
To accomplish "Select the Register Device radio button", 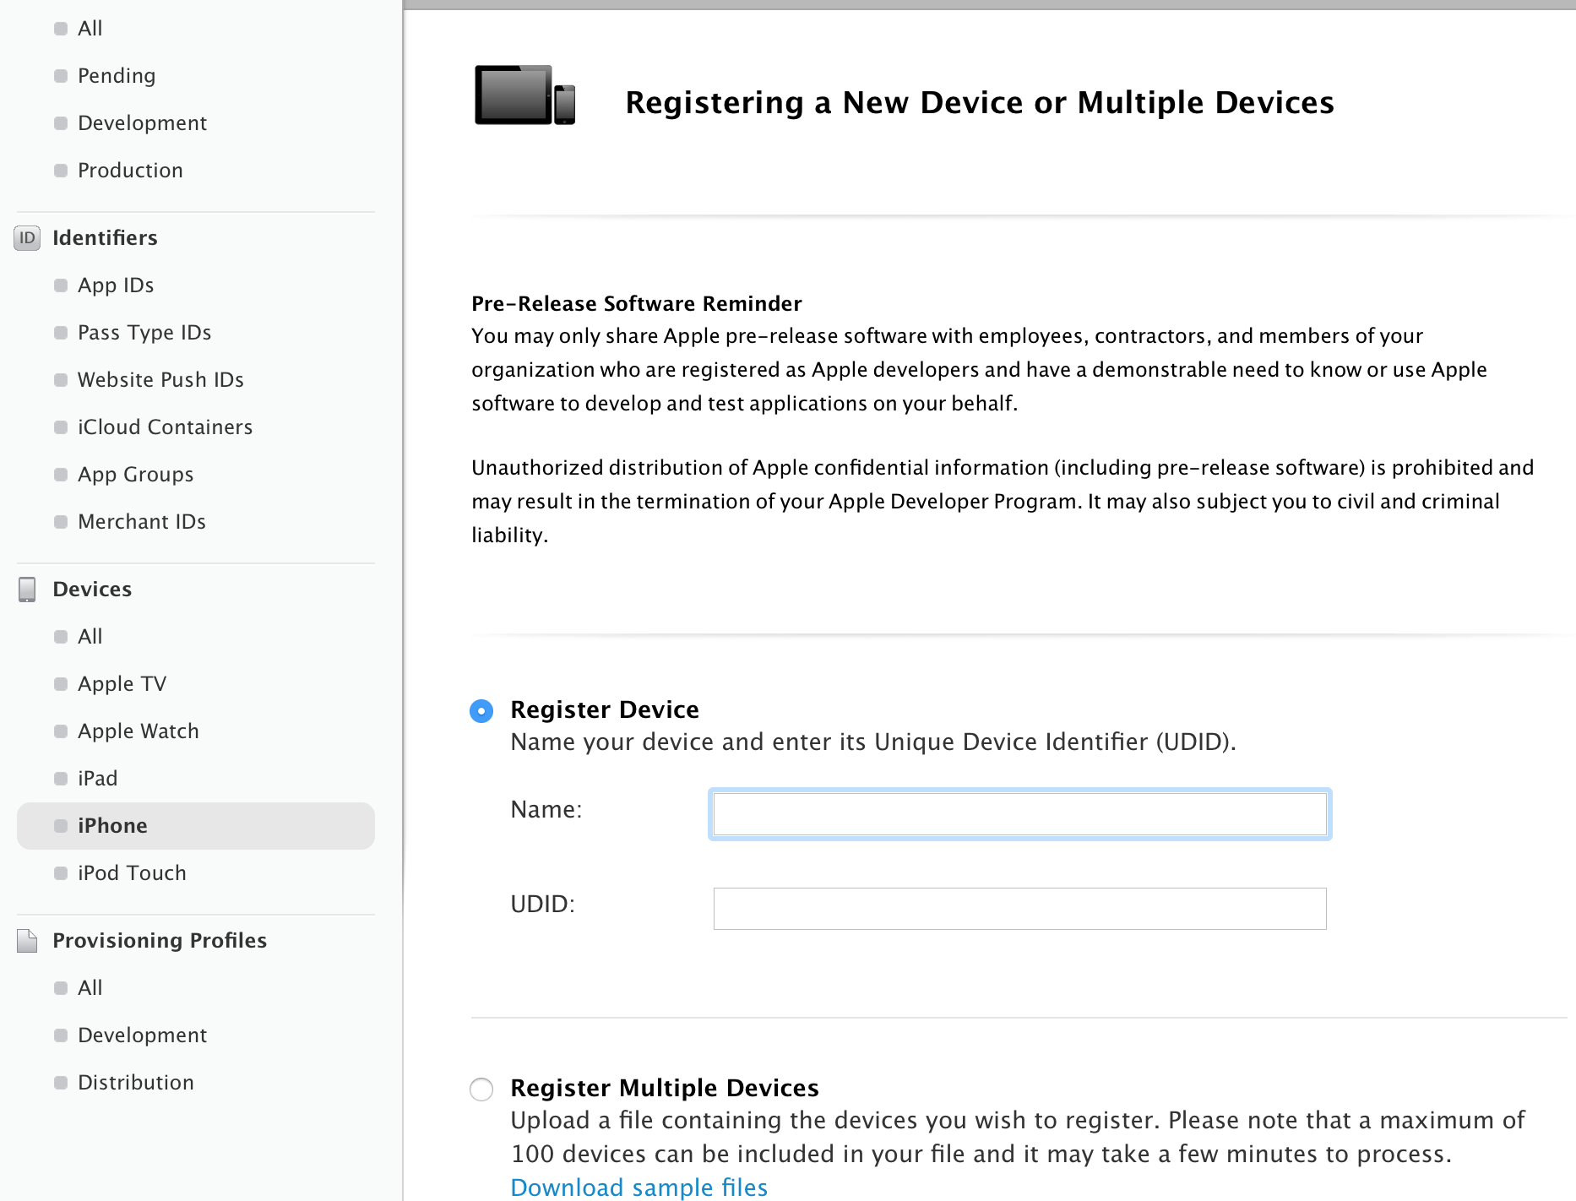I will coord(481,711).
